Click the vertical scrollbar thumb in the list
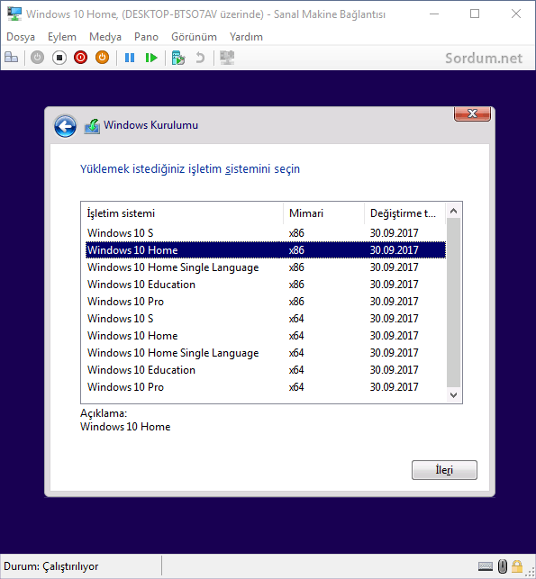The image size is (536, 579). click(454, 302)
